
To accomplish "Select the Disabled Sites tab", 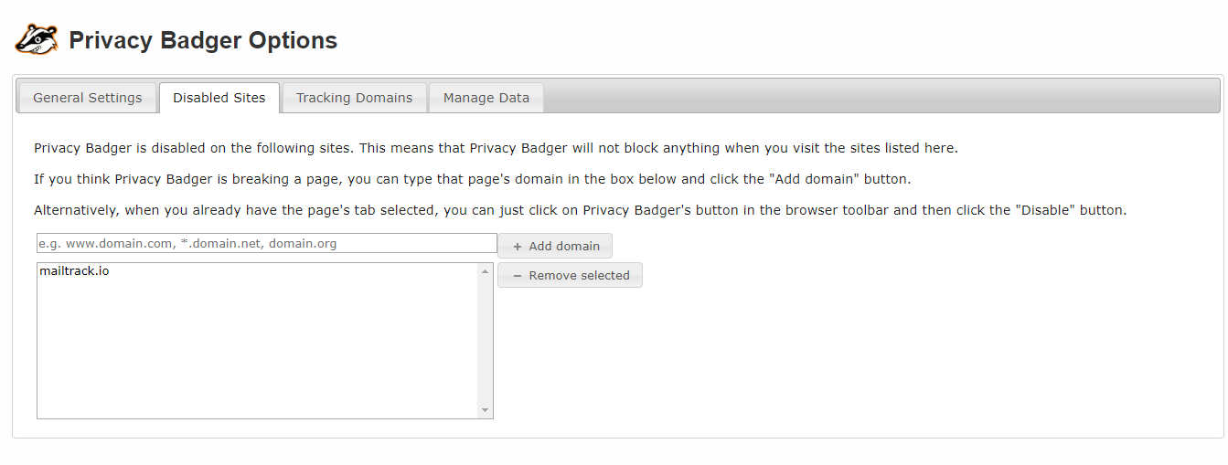I will [x=219, y=98].
